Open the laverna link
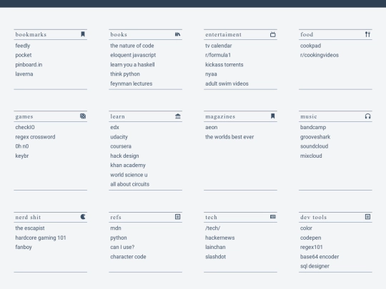 24,74
